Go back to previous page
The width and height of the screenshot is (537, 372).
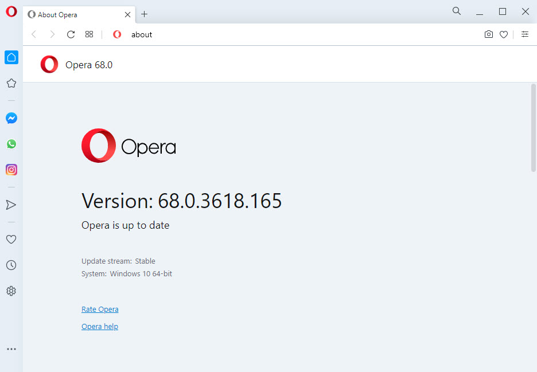[x=34, y=34]
